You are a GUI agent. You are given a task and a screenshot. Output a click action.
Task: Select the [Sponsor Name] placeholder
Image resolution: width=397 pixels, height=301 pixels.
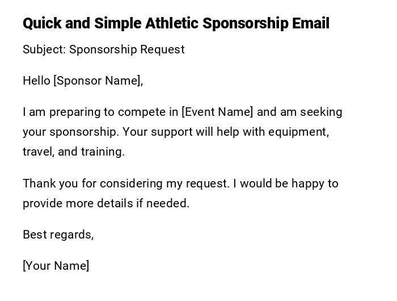pyautogui.click(x=98, y=81)
